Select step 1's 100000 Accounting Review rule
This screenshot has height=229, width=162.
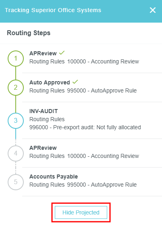pyautogui.click(x=103, y=61)
